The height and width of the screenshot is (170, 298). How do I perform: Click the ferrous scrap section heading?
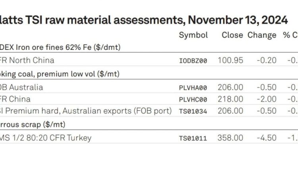point(33,125)
